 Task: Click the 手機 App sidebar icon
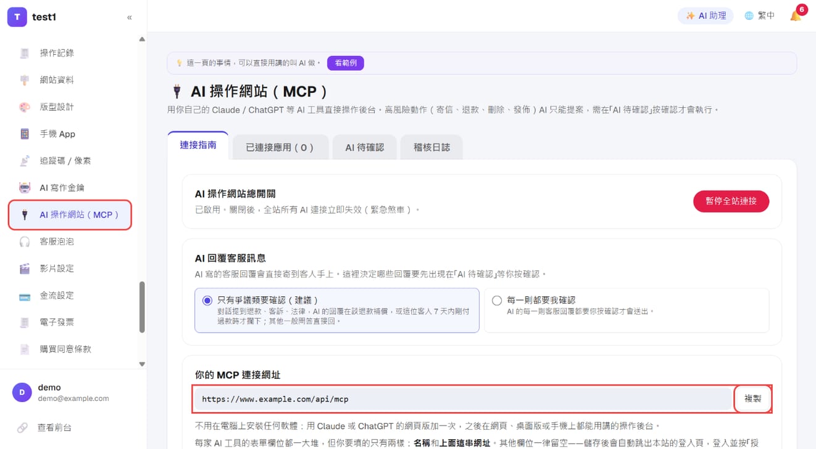pos(25,134)
